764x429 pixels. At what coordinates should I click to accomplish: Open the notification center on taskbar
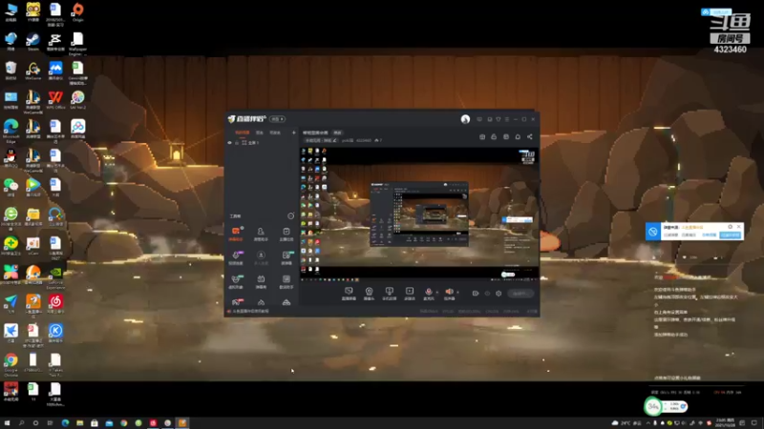753,423
